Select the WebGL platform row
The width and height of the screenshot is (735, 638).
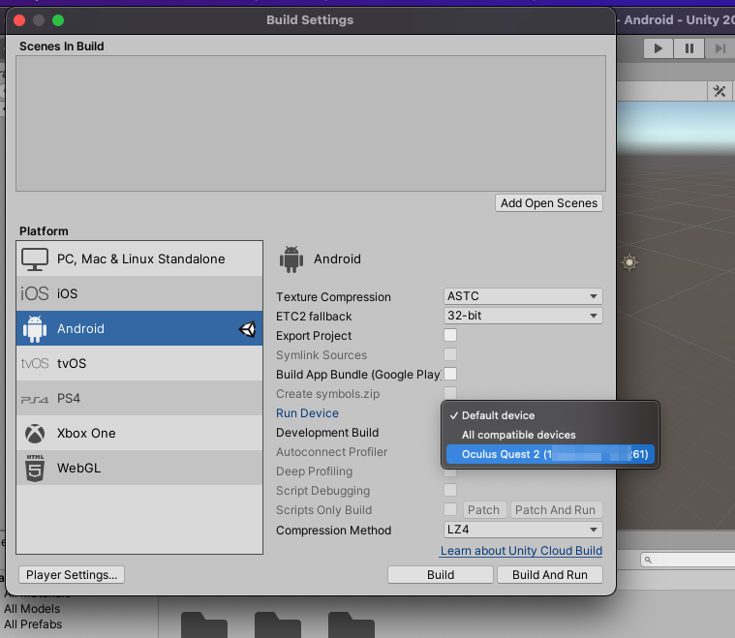point(139,468)
